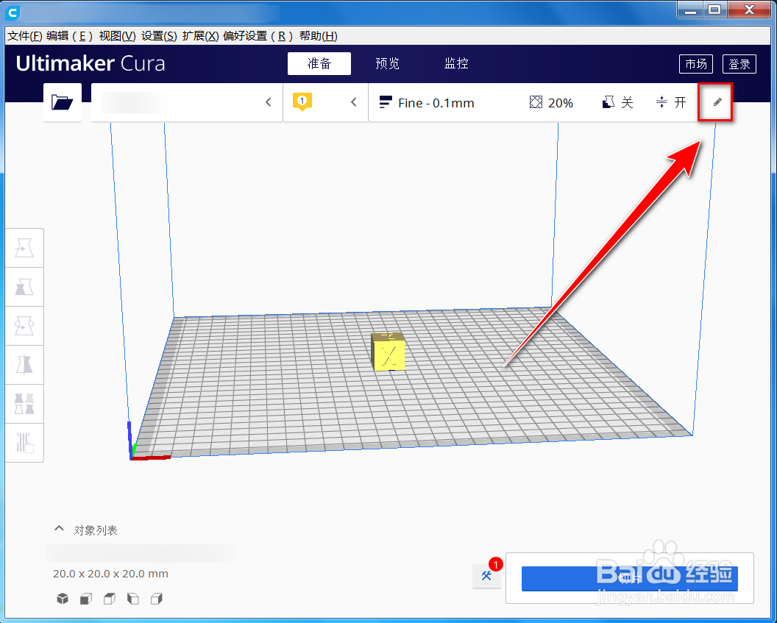Select the Mirror tool in left toolbar

pyautogui.click(x=24, y=365)
